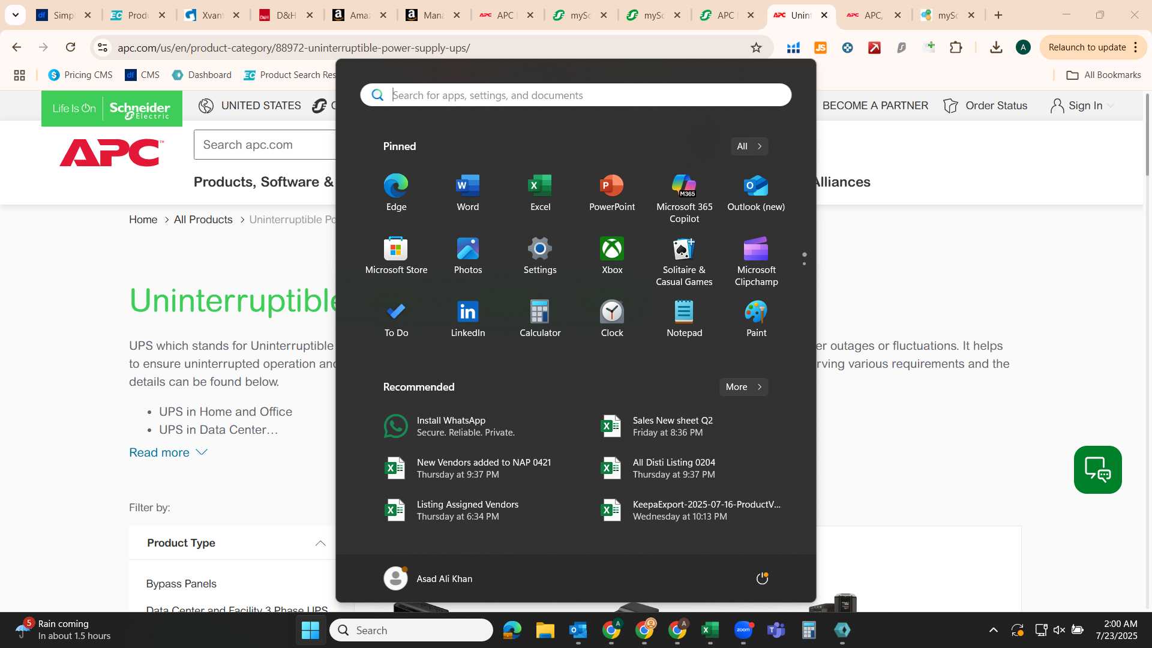Open Dashboard bookmark
Image resolution: width=1152 pixels, height=648 pixels.
click(x=202, y=75)
